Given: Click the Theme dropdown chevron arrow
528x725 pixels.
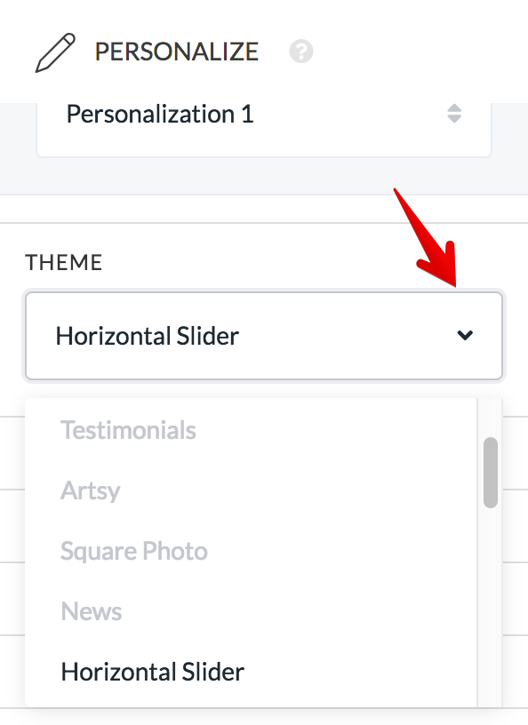Looking at the screenshot, I should click(x=465, y=335).
